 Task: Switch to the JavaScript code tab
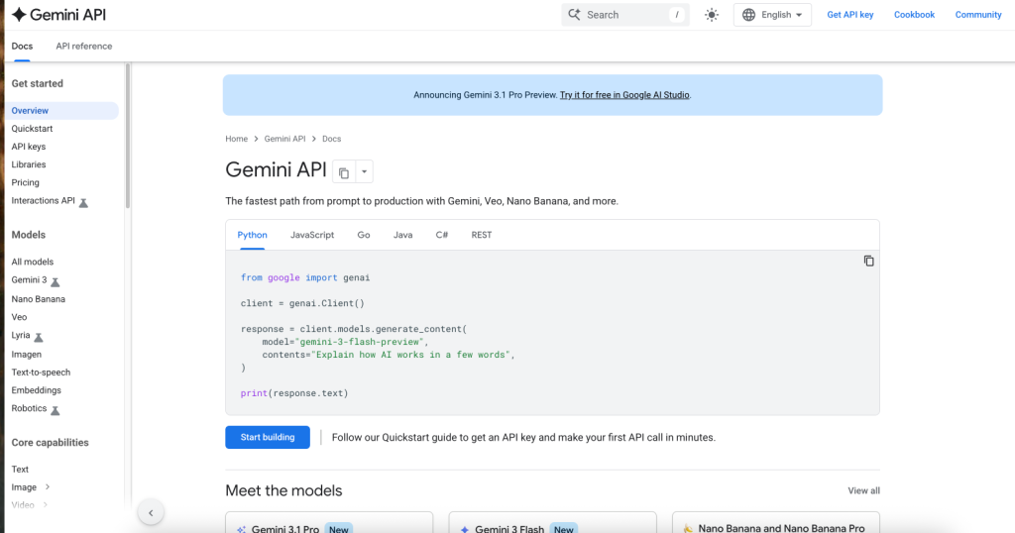click(312, 235)
